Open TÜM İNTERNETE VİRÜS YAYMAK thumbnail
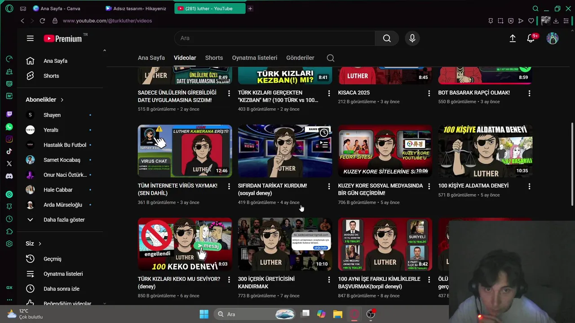Image resolution: width=575 pixels, height=323 pixels. [185, 151]
